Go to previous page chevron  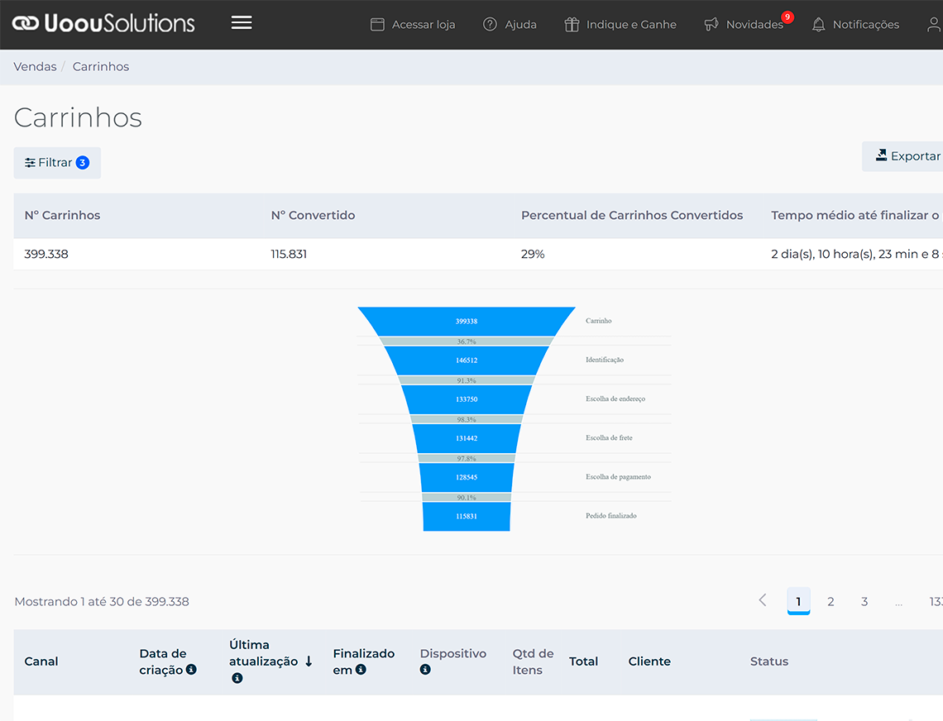(x=763, y=600)
